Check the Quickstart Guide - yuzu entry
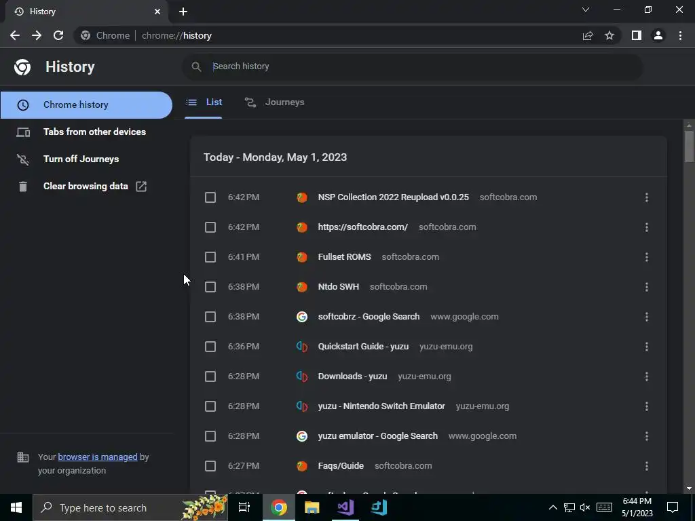Screen dimensions: 695x521 210,347
